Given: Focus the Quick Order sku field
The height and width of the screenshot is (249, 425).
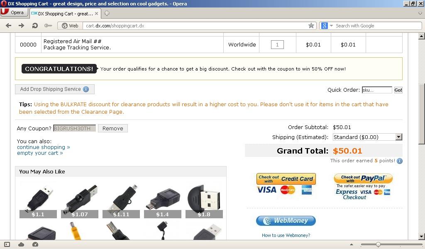Looking at the screenshot, I should click(x=377, y=90).
